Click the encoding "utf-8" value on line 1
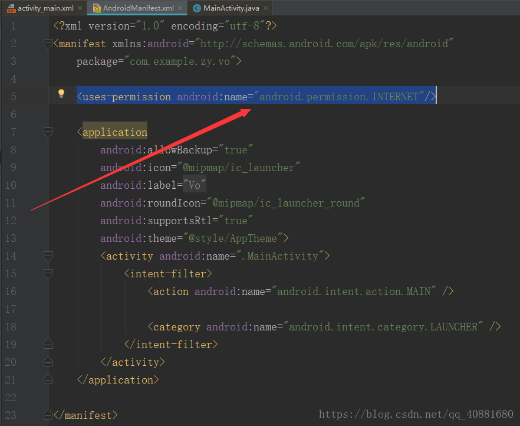The image size is (520, 426). tap(245, 26)
